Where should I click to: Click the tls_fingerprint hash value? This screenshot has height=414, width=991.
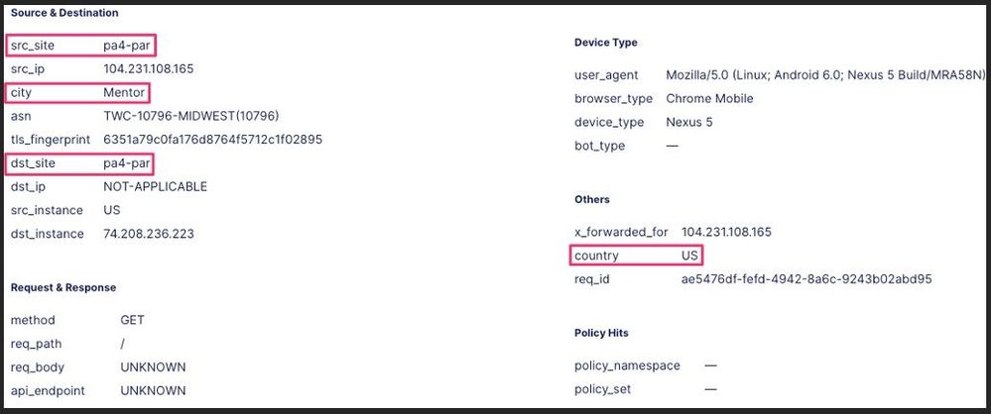point(212,140)
